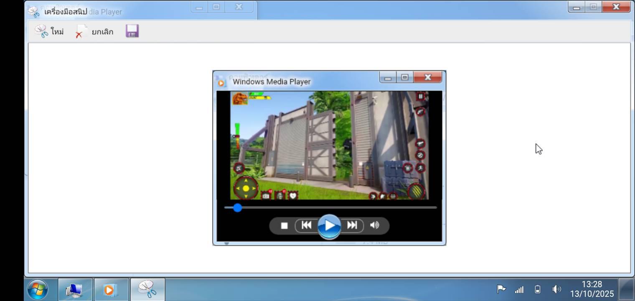Minimize the captured Windows Media Player window
The height and width of the screenshot is (301, 635).
(x=388, y=77)
